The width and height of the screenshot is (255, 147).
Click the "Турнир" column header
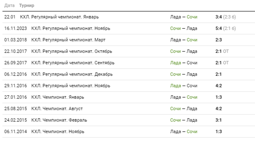(x=26, y=6)
